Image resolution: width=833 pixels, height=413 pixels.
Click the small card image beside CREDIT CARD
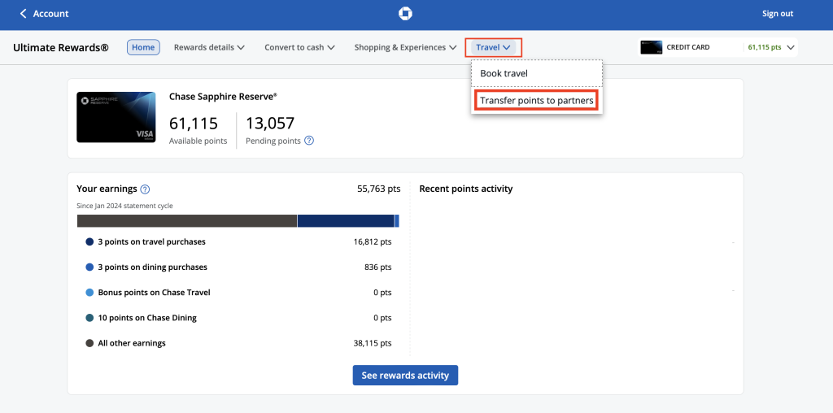point(651,47)
